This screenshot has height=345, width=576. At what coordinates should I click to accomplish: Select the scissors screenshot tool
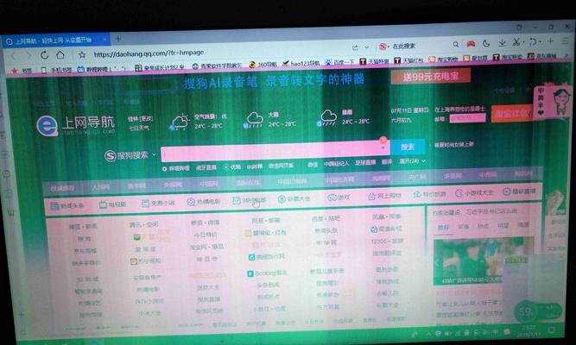[x=516, y=42]
